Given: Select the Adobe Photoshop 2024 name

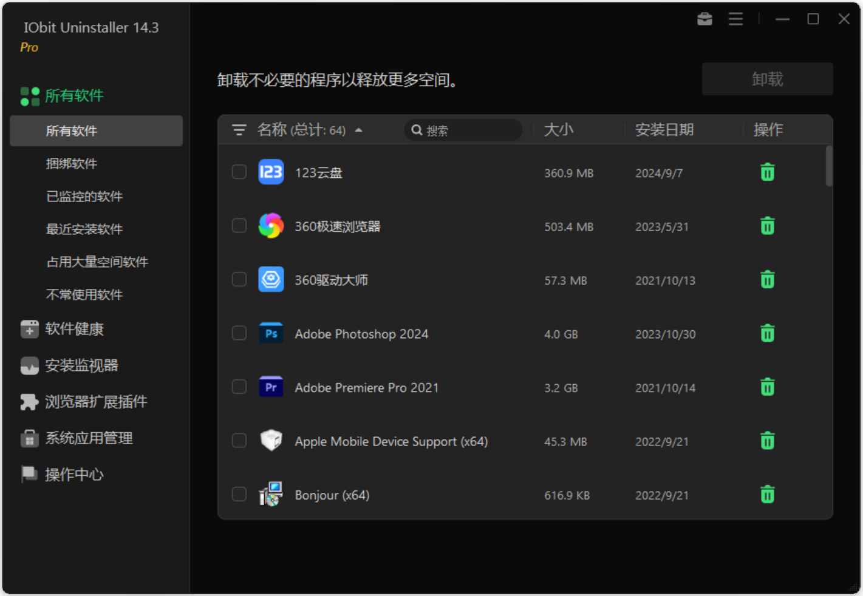Looking at the screenshot, I should [361, 334].
